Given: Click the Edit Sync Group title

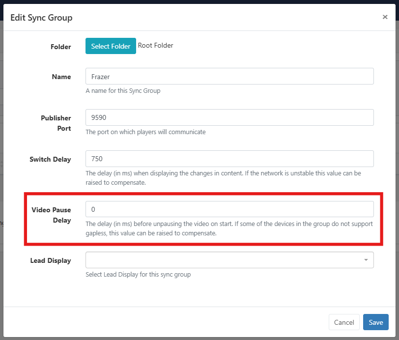Looking at the screenshot, I should click(x=41, y=18).
